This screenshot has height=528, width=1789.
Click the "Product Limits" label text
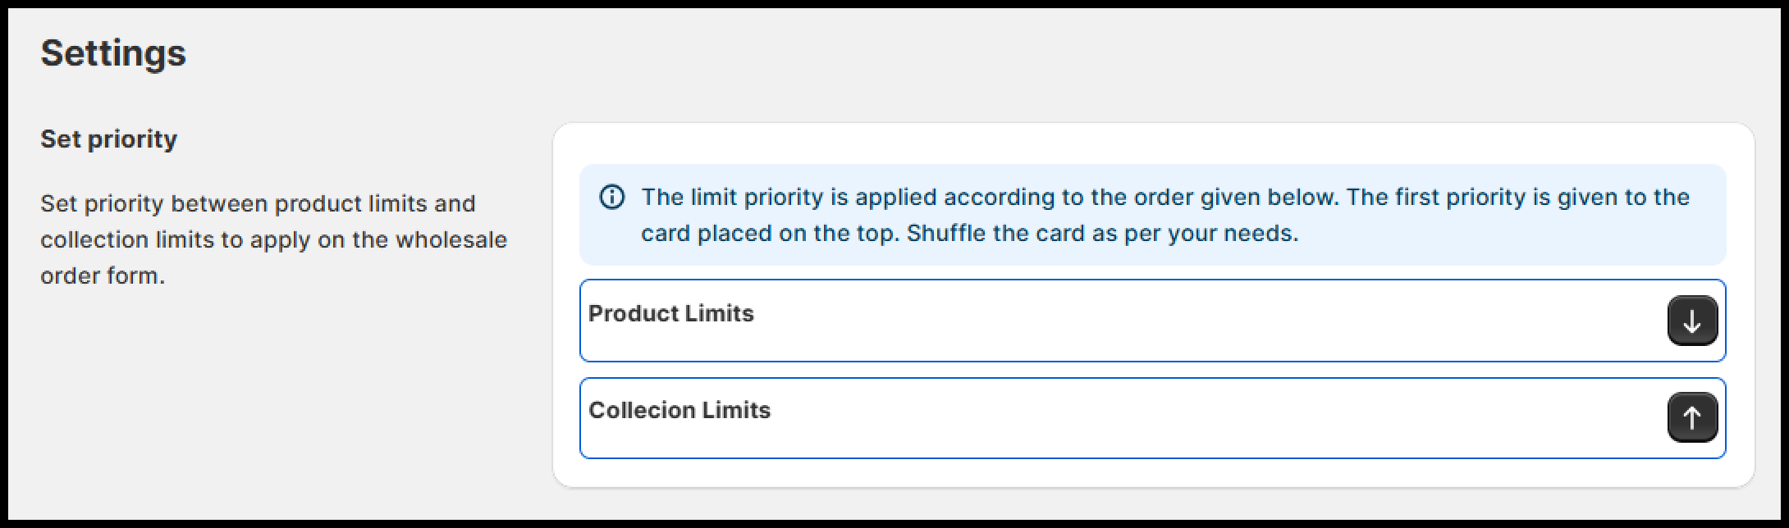click(x=671, y=313)
